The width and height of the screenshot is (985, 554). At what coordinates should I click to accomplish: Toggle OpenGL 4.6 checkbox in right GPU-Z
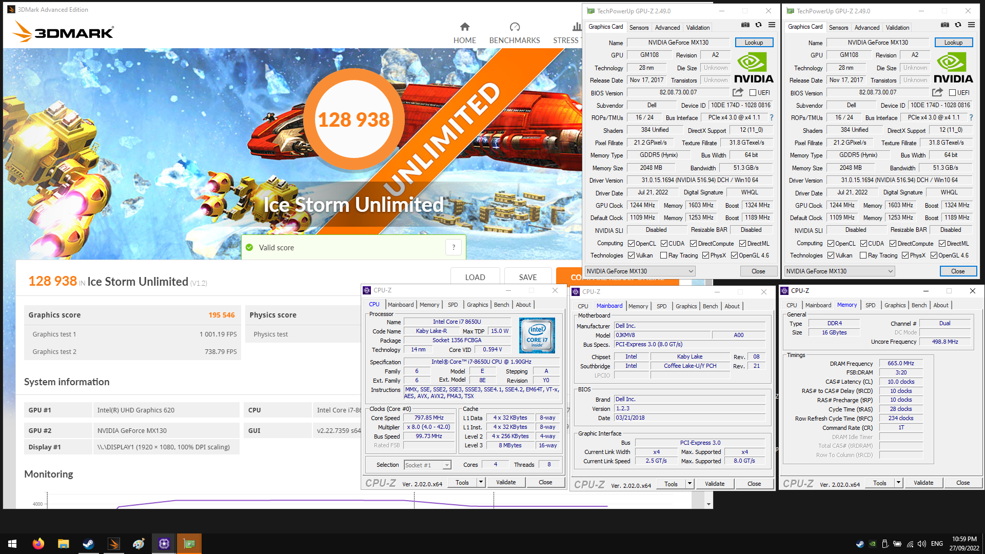(934, 255)
